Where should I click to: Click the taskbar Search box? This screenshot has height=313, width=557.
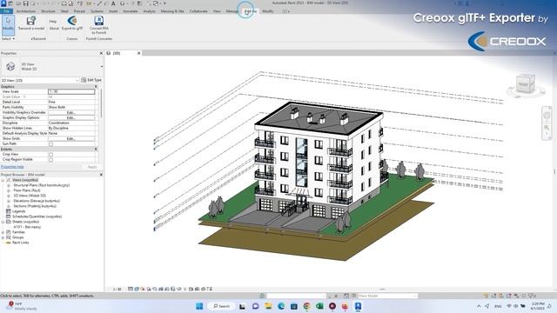(x=221, y=306)
